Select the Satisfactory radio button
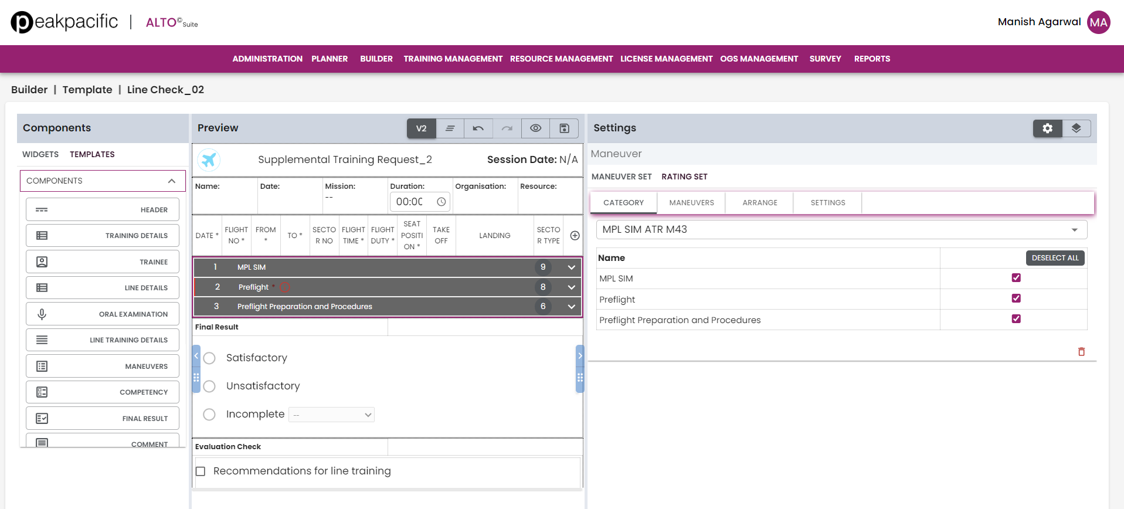 point(209,358)
